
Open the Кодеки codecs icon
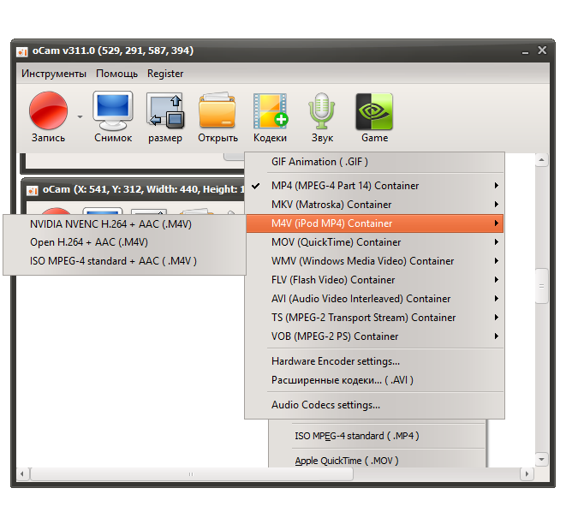[271, 111]
